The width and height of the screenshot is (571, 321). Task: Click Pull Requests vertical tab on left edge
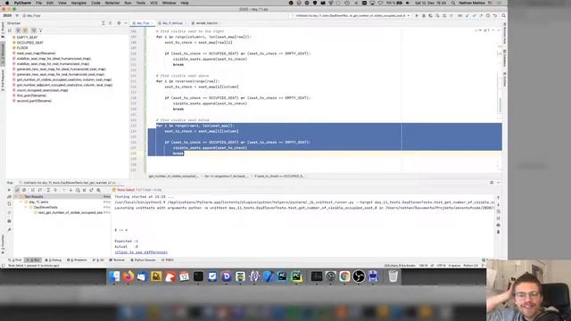click(x=3, y=80)
